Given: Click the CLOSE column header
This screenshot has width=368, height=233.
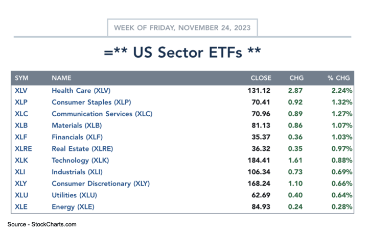Looking at the screenshot, I should tap(261, 78).
